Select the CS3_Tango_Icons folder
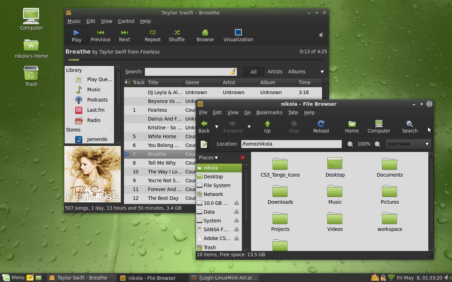Screen dimensions: 452x282 280,168
